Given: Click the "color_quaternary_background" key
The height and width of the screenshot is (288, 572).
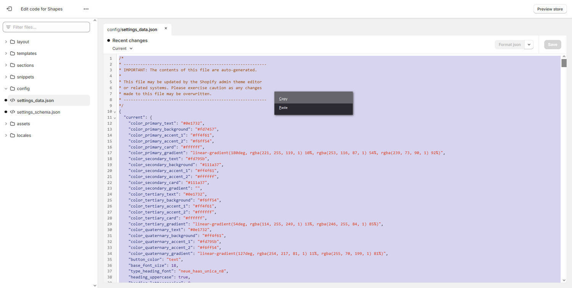Looking at the screenshot, I should [163, 236].
